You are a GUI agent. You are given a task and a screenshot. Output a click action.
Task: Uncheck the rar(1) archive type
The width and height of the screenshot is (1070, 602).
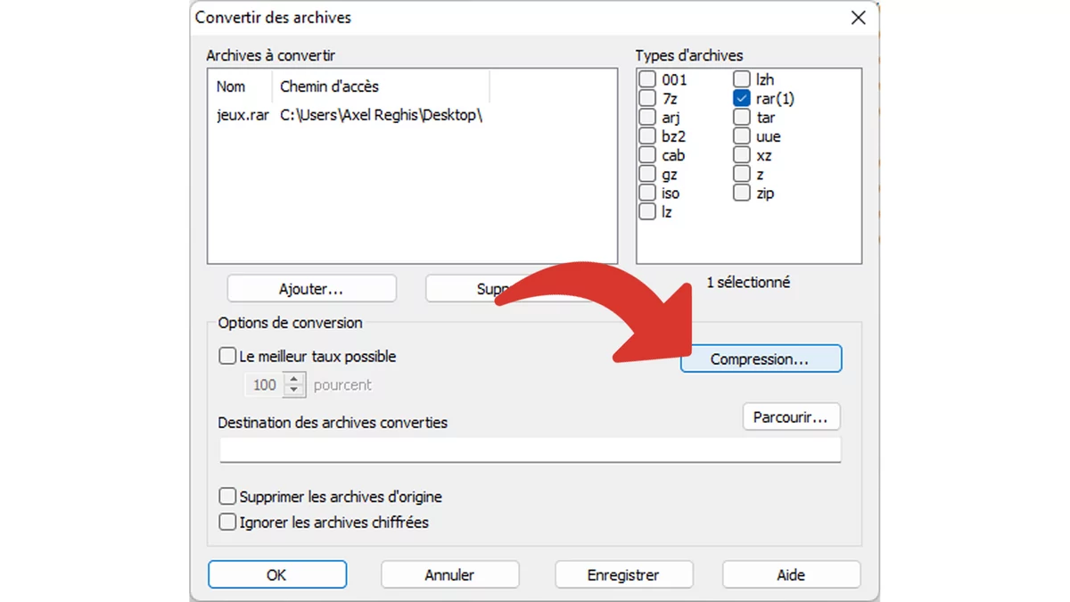pyautogui.click(x=742, y=98)
